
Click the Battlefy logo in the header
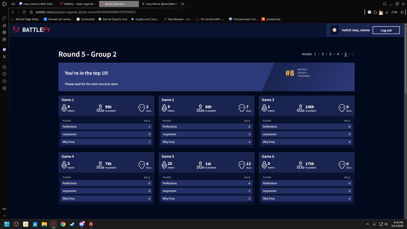pyautogui.click(x=32, y=30)
